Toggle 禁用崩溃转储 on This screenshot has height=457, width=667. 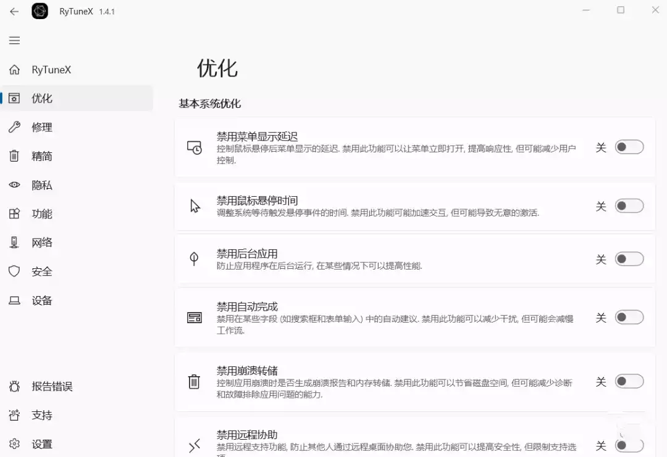pyautogui.click(x=629, y=382)
